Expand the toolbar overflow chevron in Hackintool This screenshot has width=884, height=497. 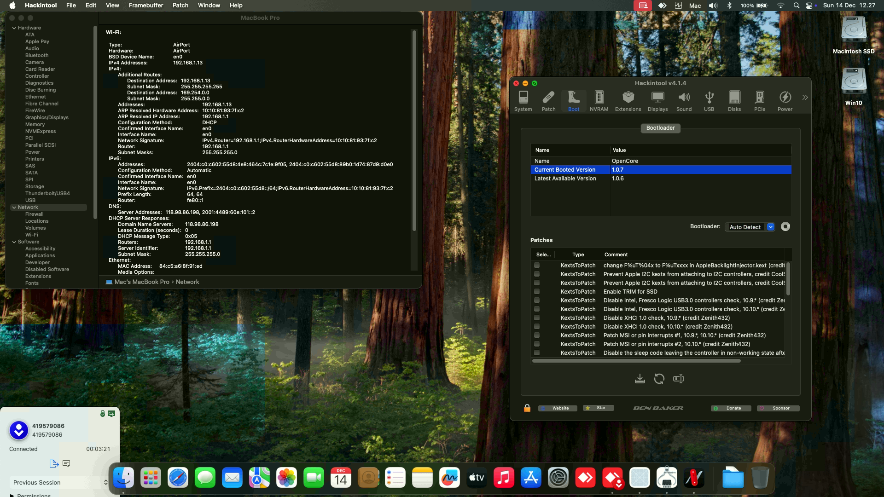point(804,98)
